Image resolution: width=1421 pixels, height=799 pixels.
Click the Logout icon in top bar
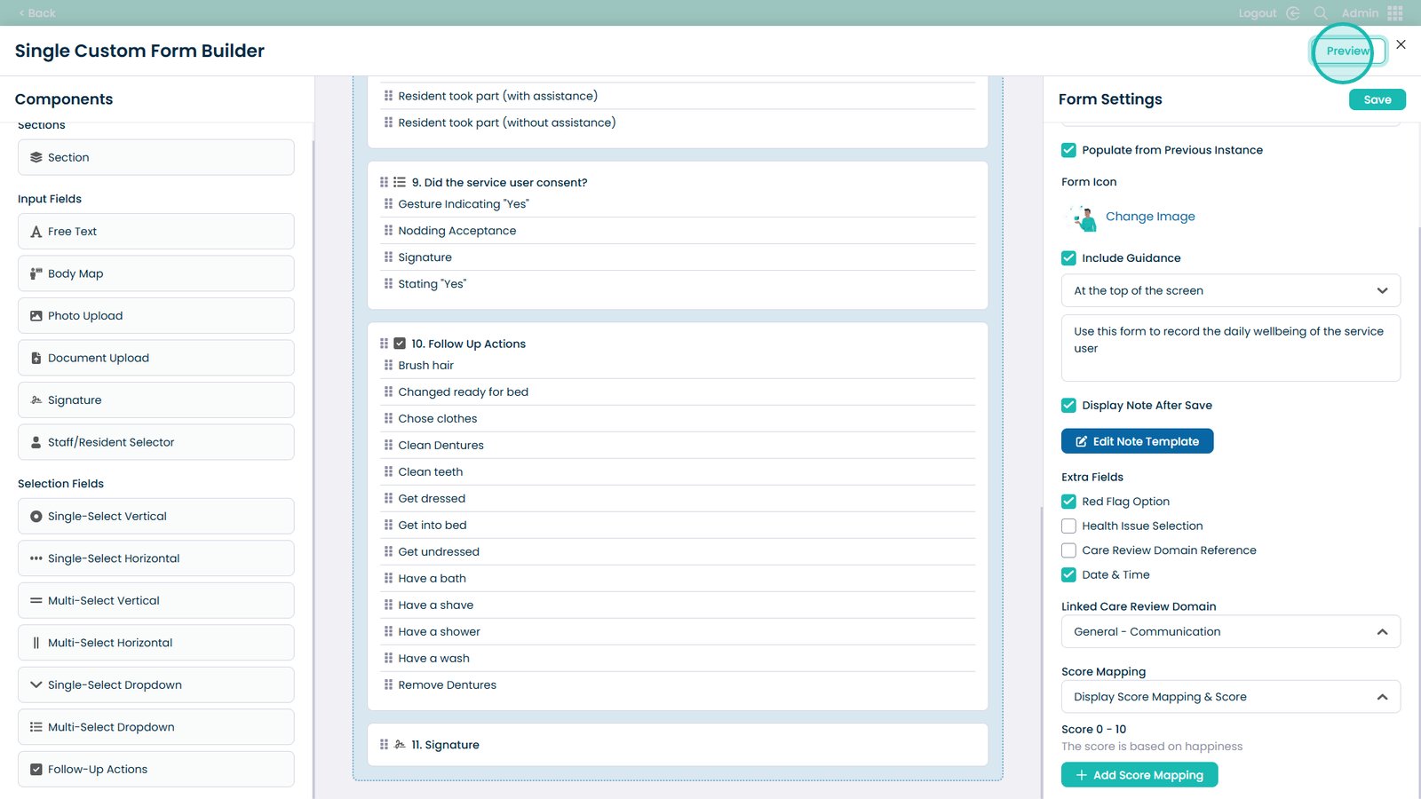(x=1293, y=13)
